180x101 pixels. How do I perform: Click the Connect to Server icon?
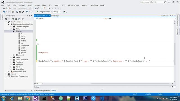pos(16,19)
